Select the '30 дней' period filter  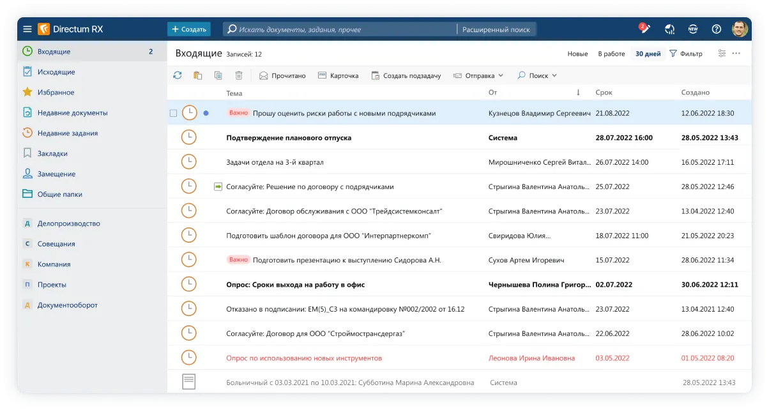648,54
